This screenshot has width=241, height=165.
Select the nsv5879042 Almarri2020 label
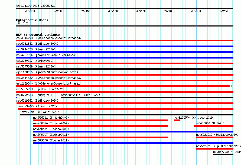click(x=39, y=112)
